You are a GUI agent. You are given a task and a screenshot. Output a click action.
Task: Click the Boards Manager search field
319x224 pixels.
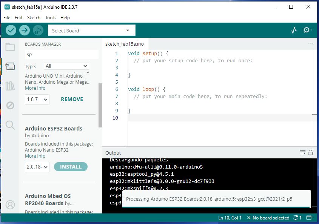click(x=61, y=54)
